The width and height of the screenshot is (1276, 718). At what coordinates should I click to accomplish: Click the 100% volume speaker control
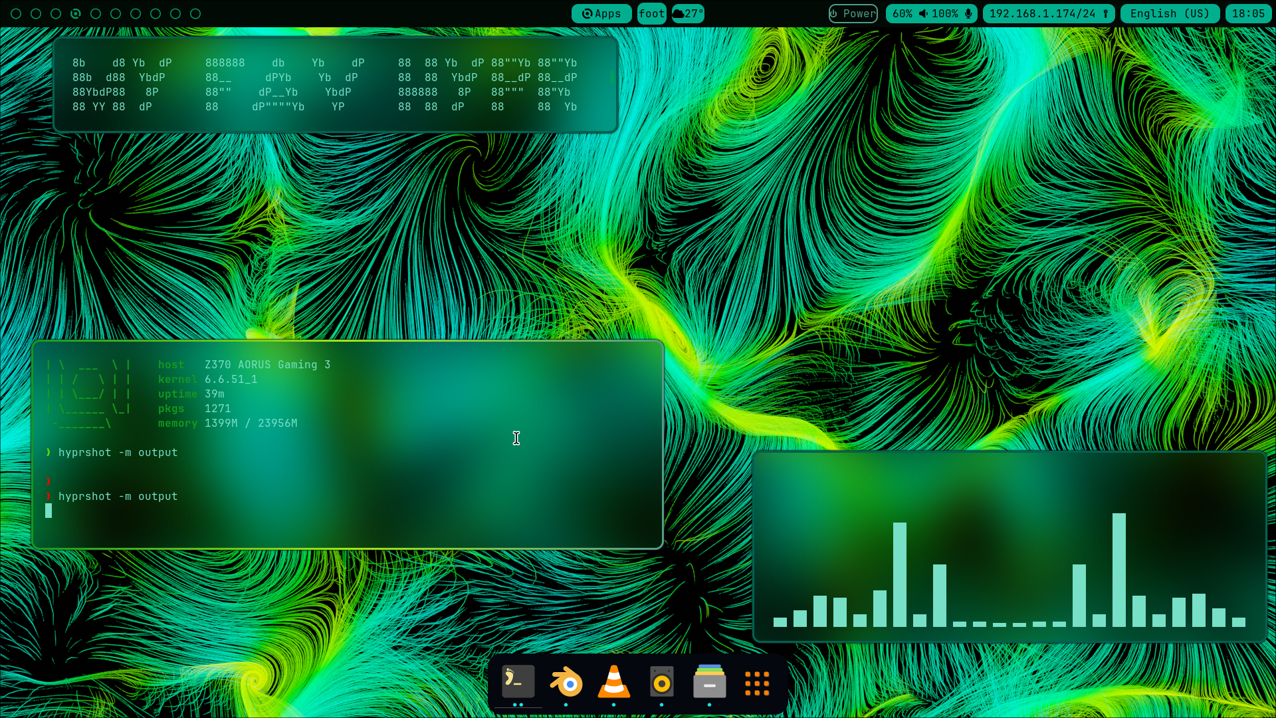click(x=938, y=13)
